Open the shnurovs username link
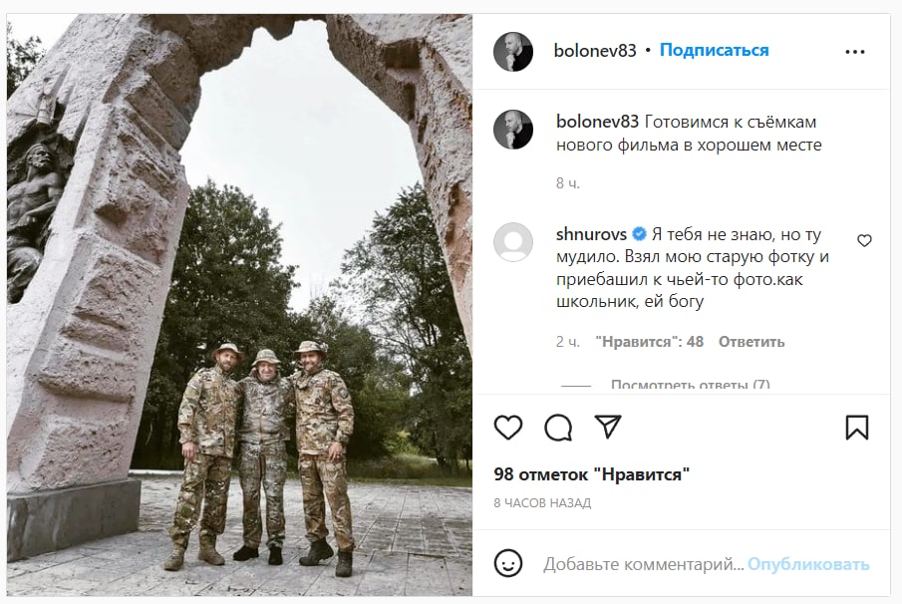The image size is (902, 604). pos(591,234)
